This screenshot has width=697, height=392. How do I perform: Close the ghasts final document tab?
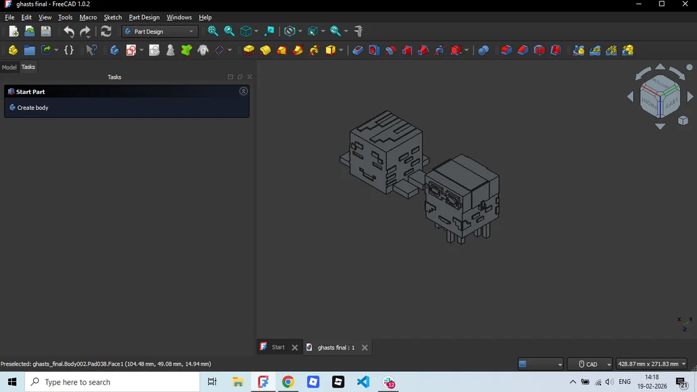[365, 347]
